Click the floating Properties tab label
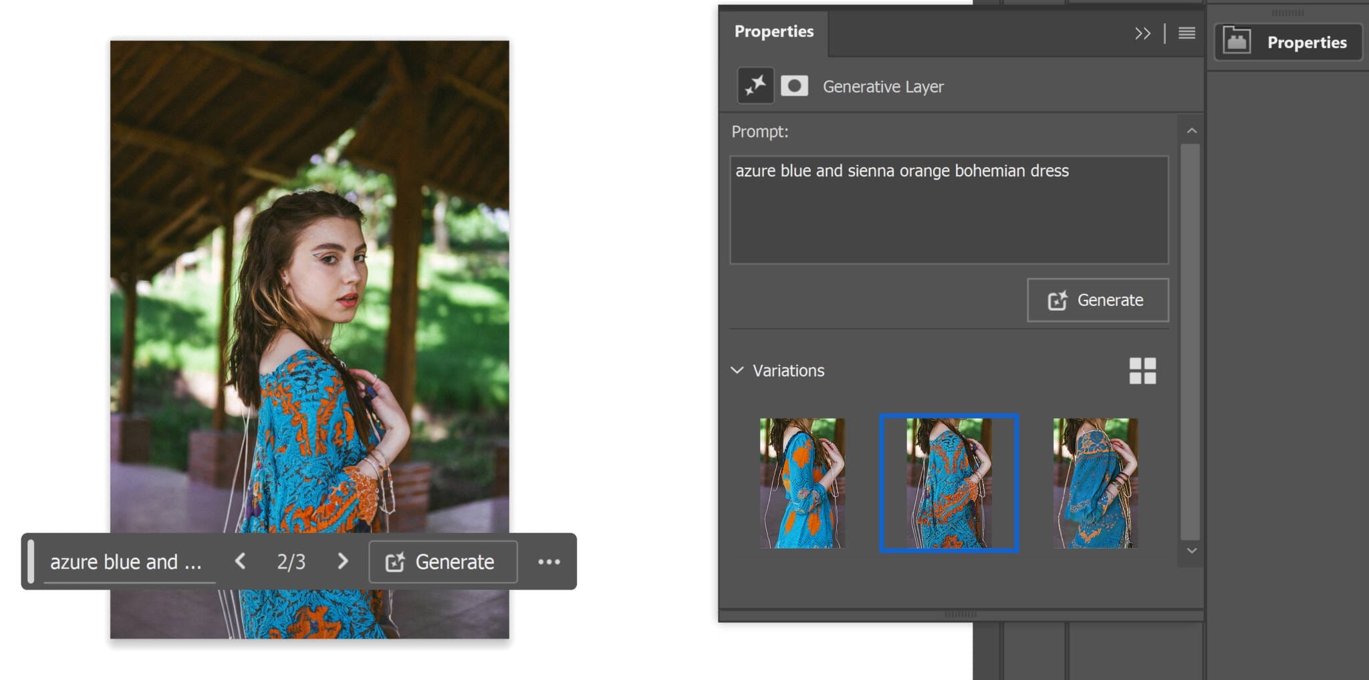The height and width of the screenshot is (680, 1369). click(x=1307, y=42)
